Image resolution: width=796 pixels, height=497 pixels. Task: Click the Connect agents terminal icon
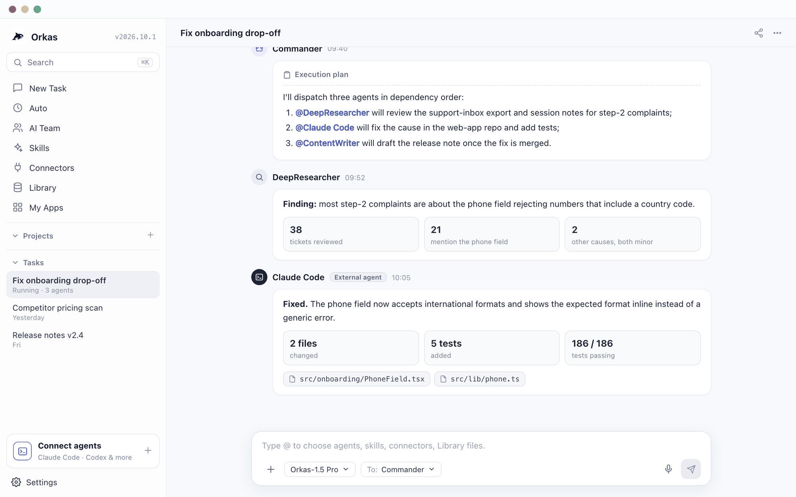22,451
